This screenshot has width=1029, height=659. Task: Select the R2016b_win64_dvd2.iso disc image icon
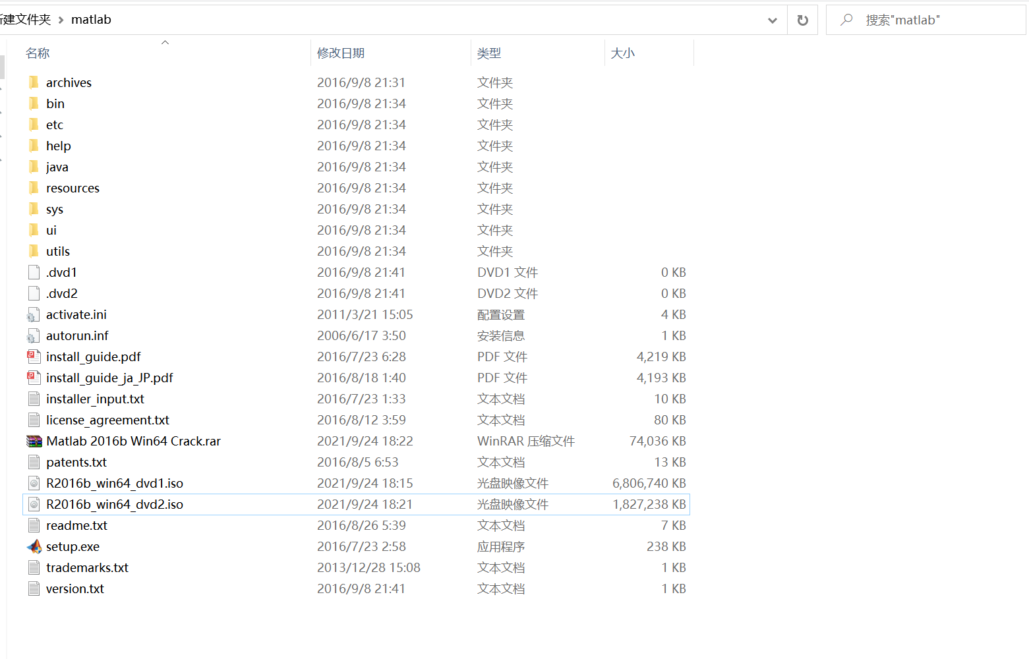[34, 504]
